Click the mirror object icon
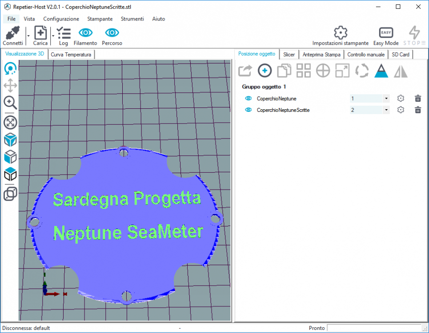Screen dimensions: 429x333 pos(401,71)
